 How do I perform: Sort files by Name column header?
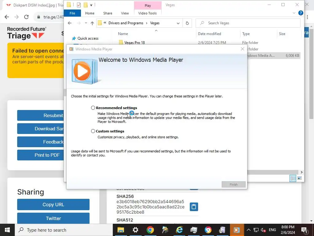[x=123, y=34]
